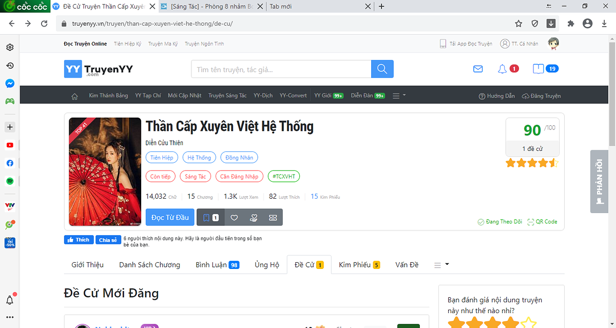Open the mail messages envelope icon
Image resolution: width=616 pixels, height=328 pixels.
(x=478, y=69)
